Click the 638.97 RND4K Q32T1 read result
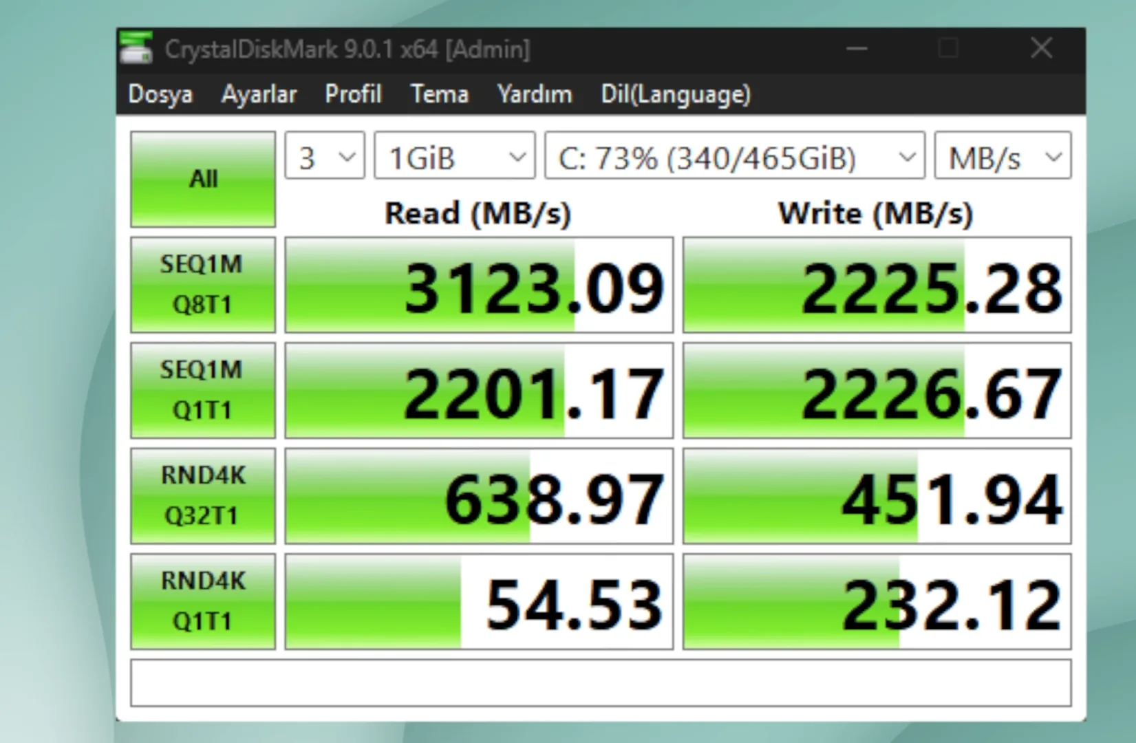 (479, 496)
